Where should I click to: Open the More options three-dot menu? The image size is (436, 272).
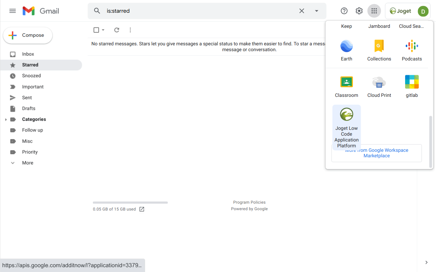[x=130, y=30]
